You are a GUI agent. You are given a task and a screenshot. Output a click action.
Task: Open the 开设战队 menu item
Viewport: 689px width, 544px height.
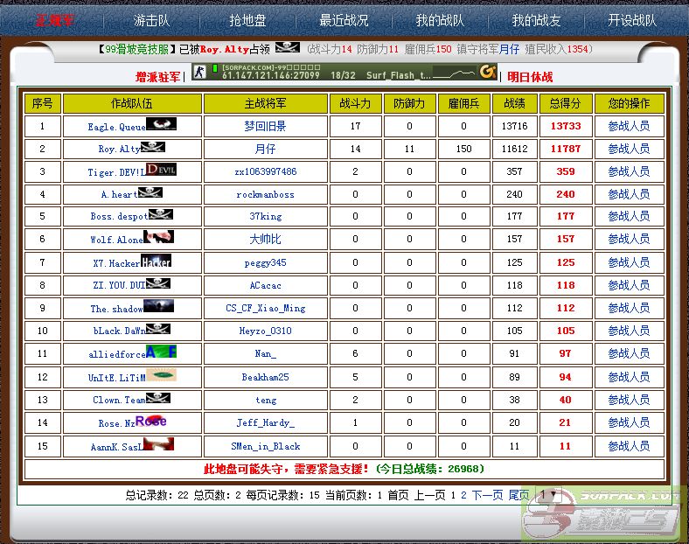632,19
